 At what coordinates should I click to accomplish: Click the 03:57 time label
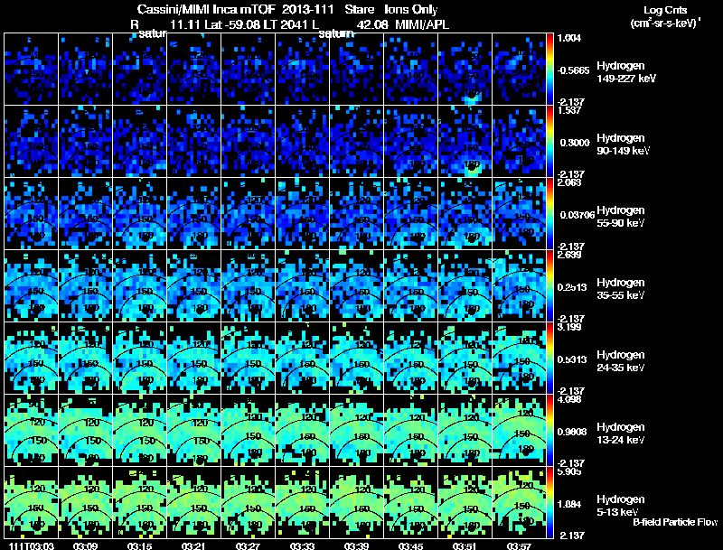(519, 546)
